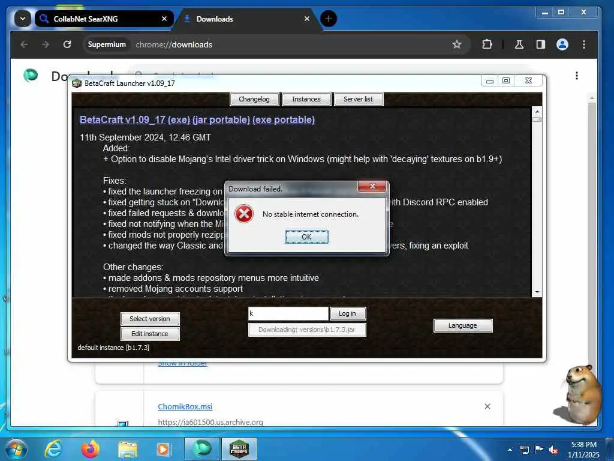
Task: Open Windows Explorer from the taskbar
Action: [x=128, y=450]
